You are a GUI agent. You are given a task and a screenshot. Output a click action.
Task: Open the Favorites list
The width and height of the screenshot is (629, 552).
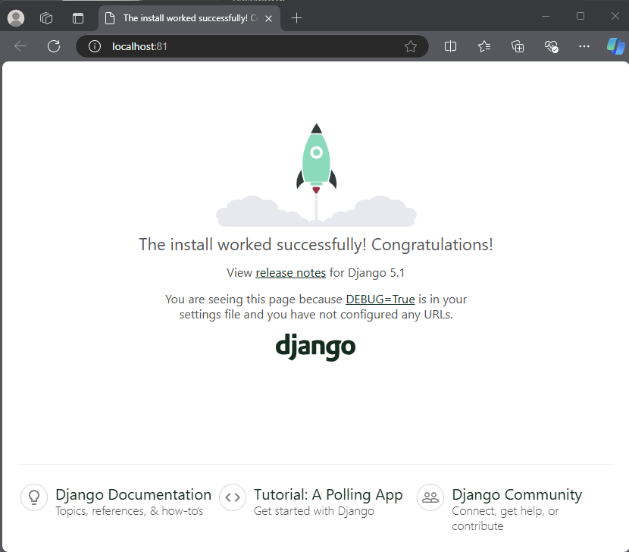pos(484,46)
